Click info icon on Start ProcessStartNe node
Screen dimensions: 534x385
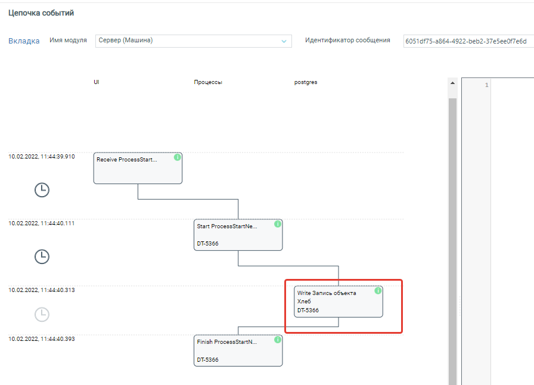[277, 224]
